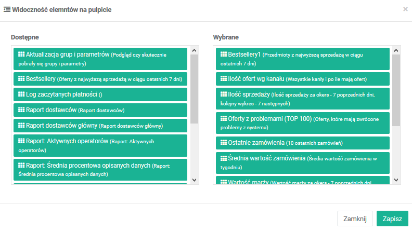This screenshot has height=232, width=412.
Task: Click grid icon beside Log zaczytanych płatności
Action: click(x=21, y=94)
